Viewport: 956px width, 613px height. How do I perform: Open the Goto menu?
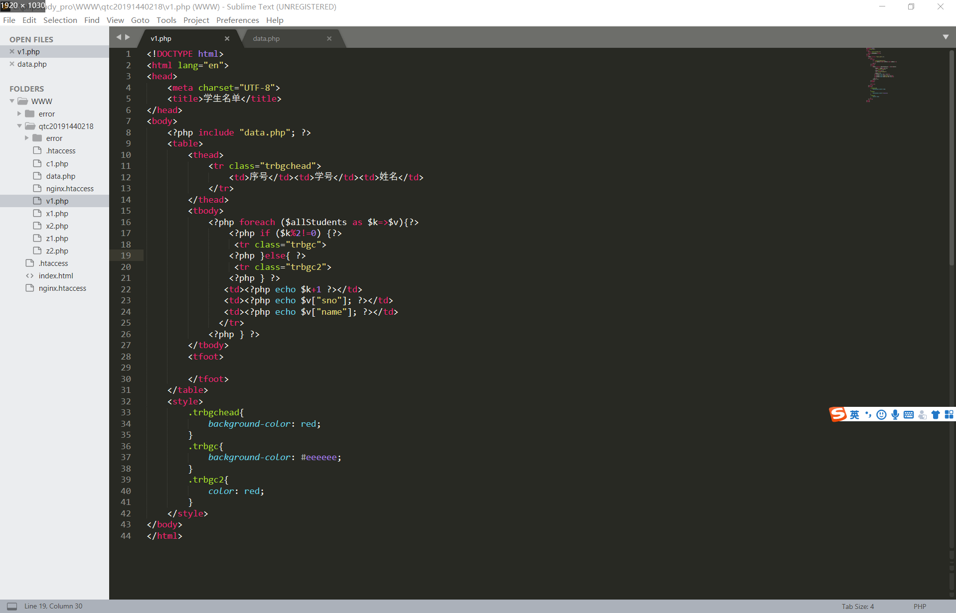pyautogui.click(x=140, y=20)
